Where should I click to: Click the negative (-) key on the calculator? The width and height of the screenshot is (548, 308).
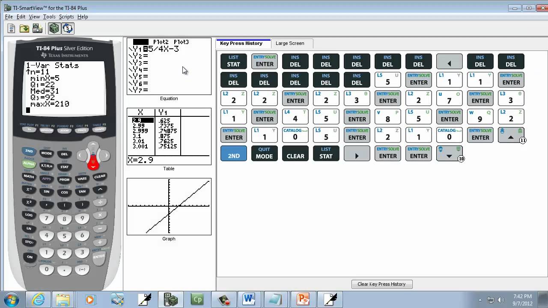coord(82,269)
